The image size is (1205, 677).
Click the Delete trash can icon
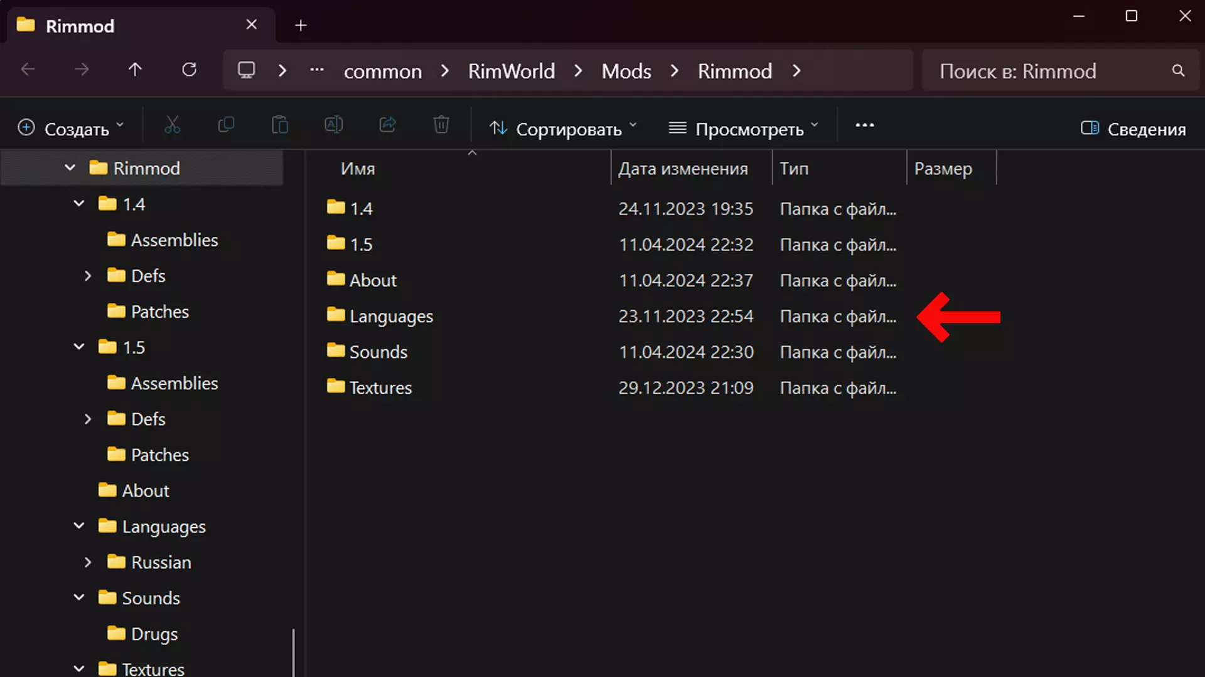pos(441,125)
